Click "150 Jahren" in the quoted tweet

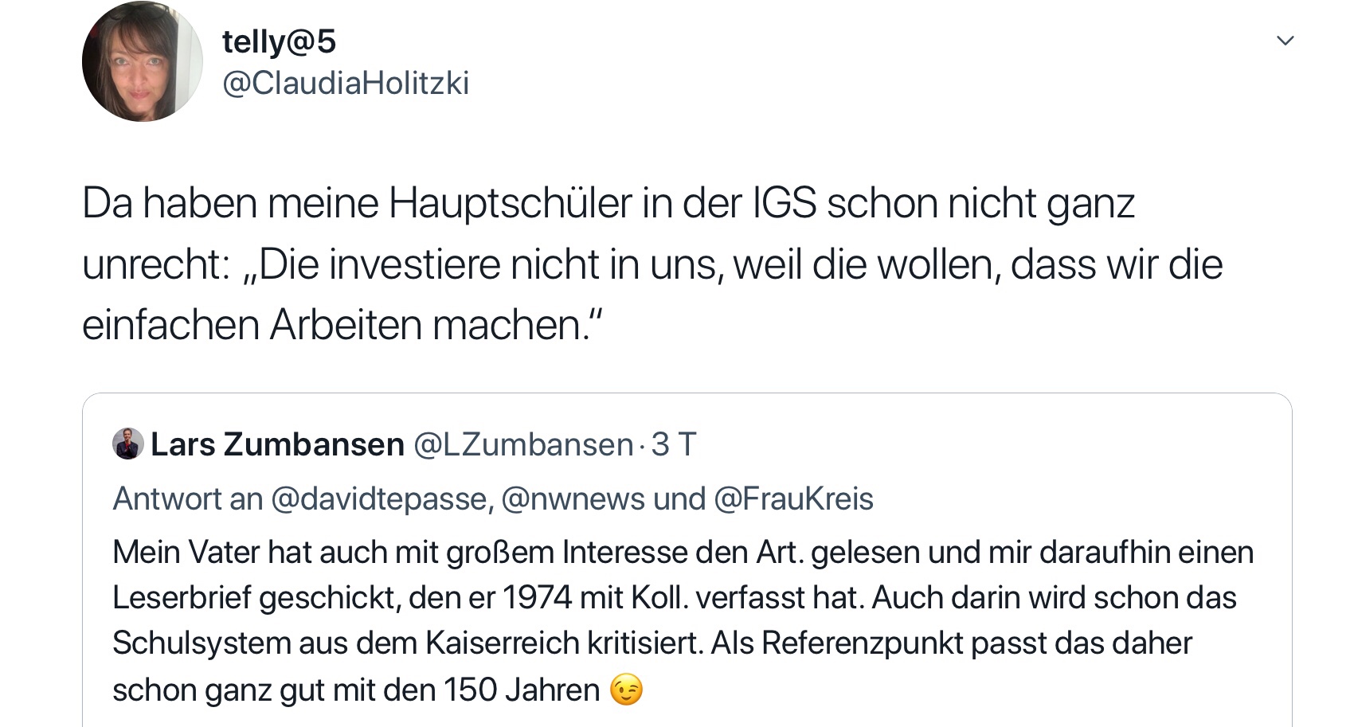(521, 690)
